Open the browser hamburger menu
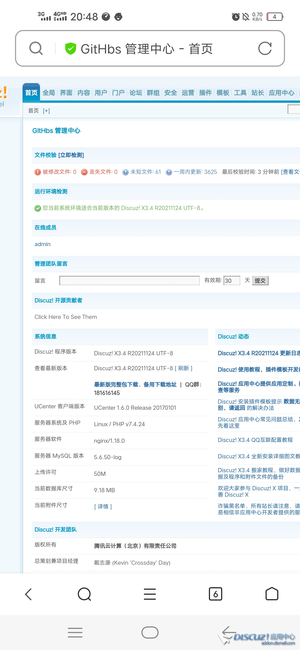 pos(150,594)
